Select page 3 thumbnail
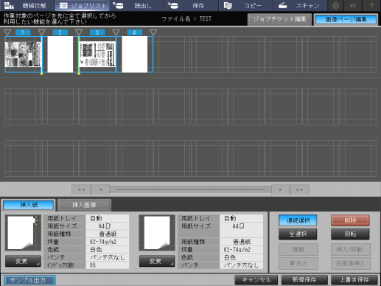Viewport: 381px width, 286px height. click(97, 55)
